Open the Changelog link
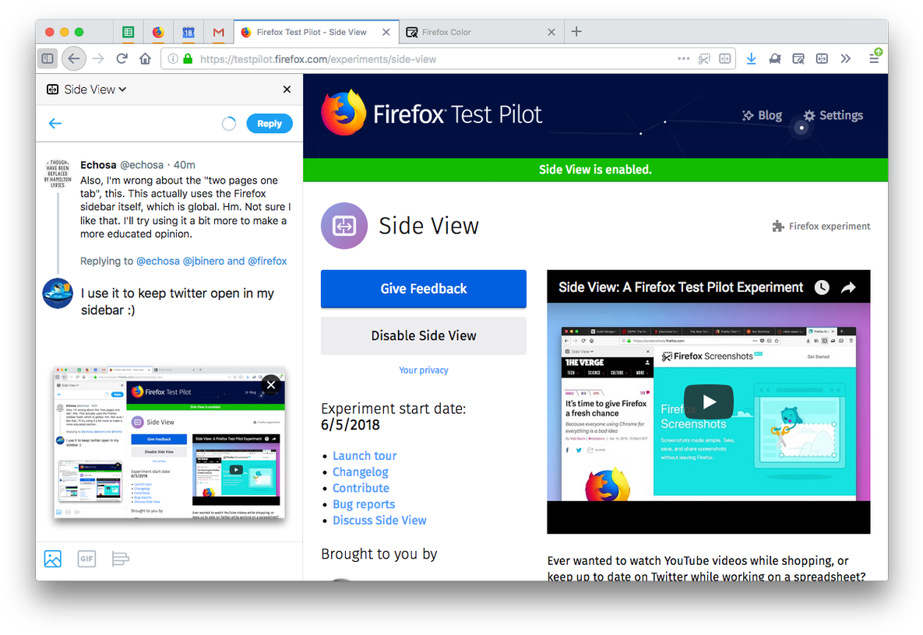The image size is (923, 635). [x=361, y=472]
